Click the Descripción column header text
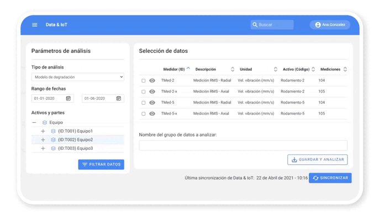The width and height of the screenshot is (379, 216). (206, 69)
